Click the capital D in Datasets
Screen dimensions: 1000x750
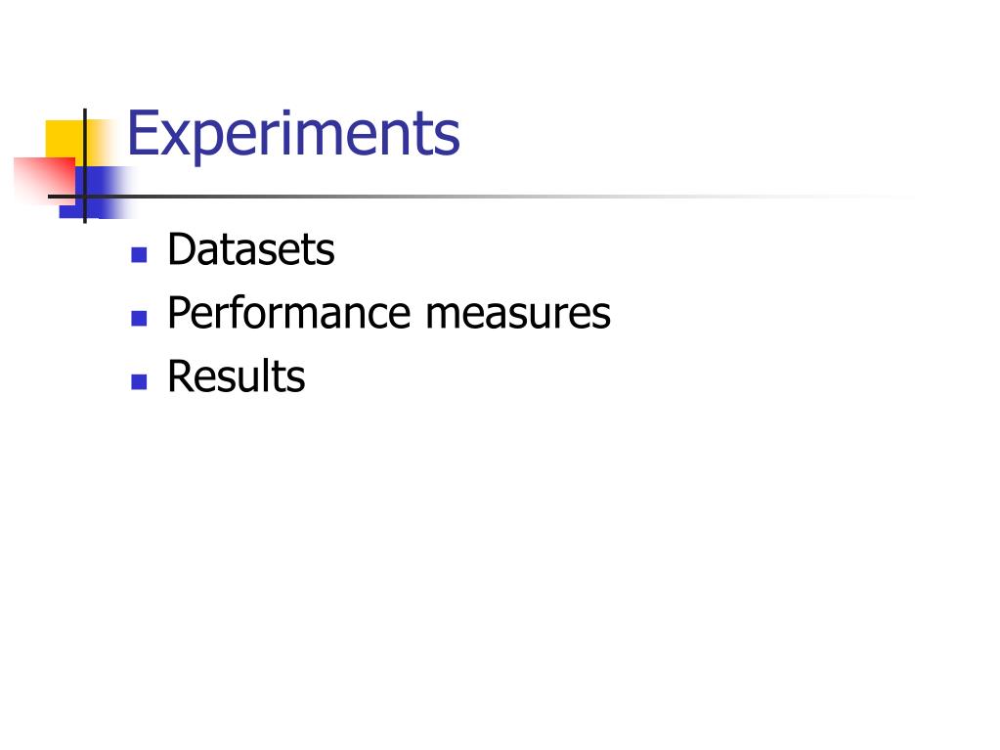(x=182, y=248)
